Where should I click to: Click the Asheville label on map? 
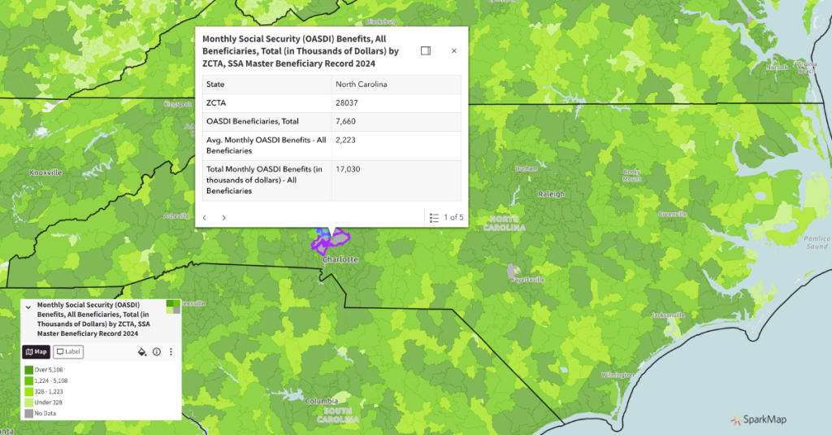pyautogui.click(x=176, y=216)
